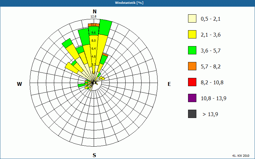Click the '41. KW 2010' date text

(241, 156)
